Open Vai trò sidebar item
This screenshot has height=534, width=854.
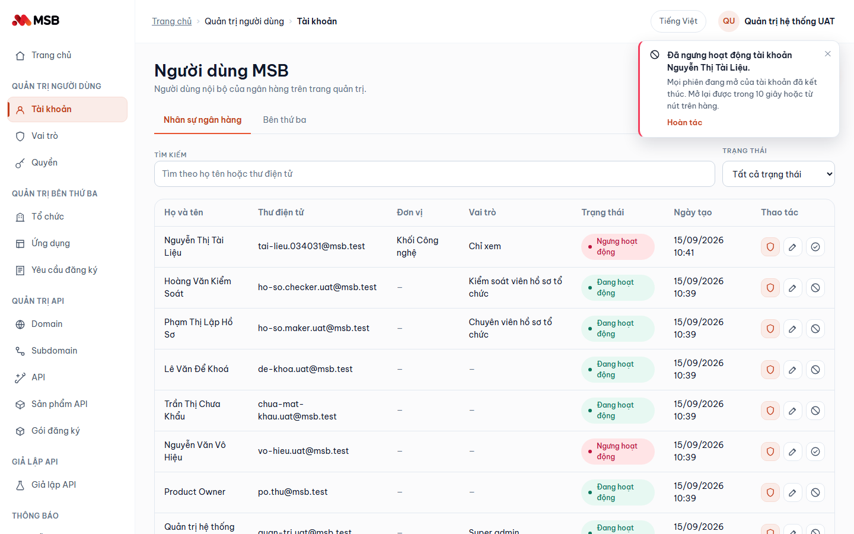68,136
